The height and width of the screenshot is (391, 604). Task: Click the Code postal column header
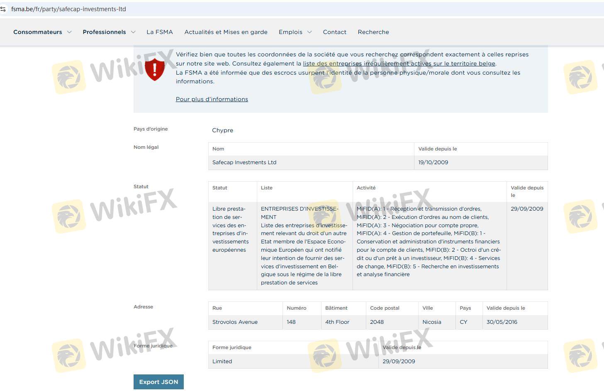click(x=392, y=308)
